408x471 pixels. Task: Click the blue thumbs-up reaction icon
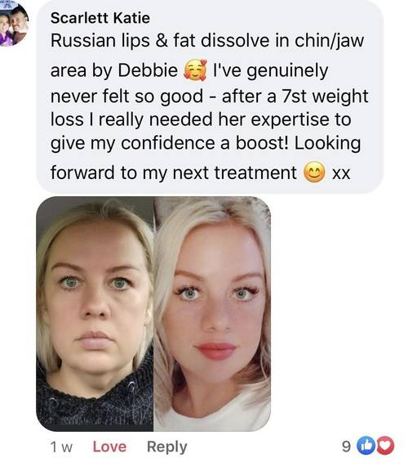(366, 446)
